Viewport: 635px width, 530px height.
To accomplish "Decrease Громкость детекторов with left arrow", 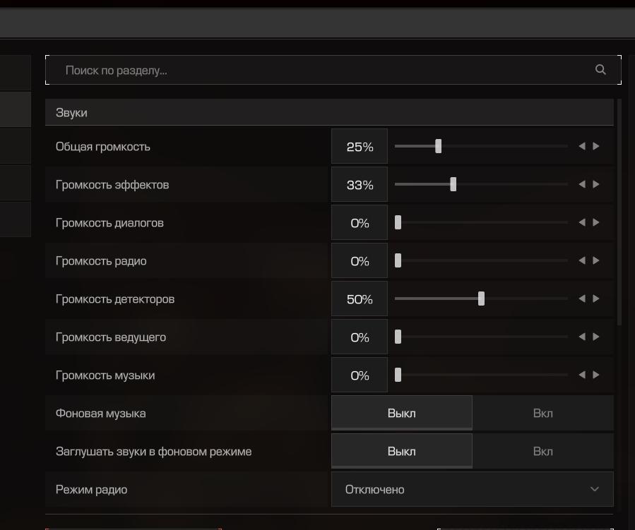I will [582, 299].
